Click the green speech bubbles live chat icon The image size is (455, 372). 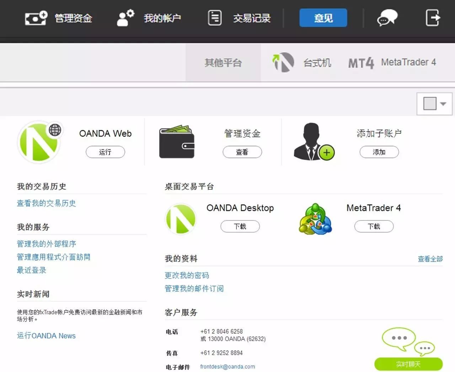[x=408, y=341]
